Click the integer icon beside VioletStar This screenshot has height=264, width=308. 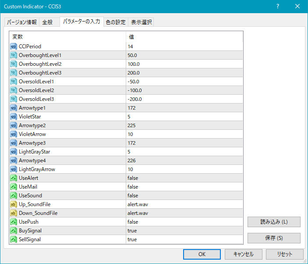[x=13, y=117]
